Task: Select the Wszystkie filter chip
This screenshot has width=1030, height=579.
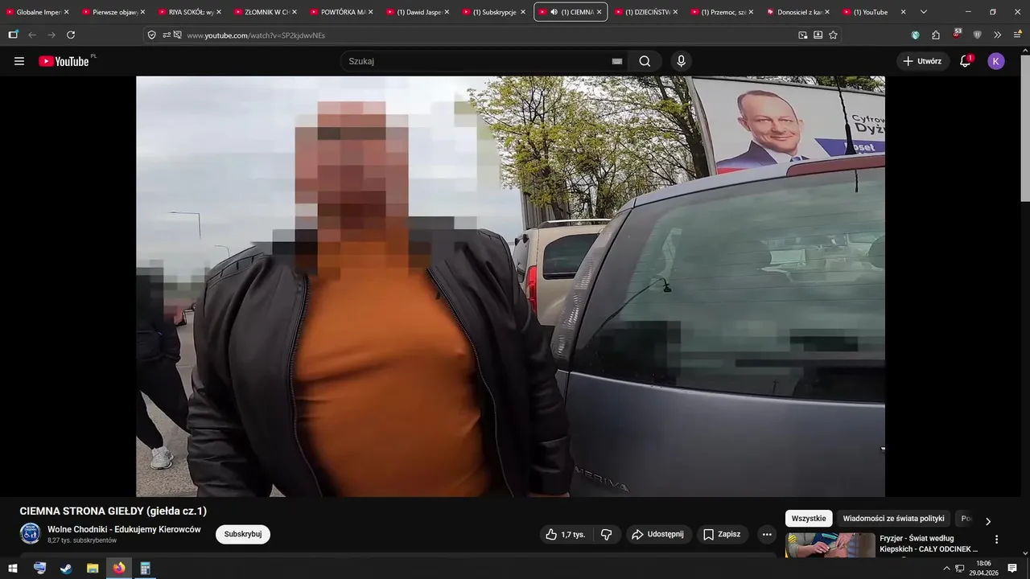Action: point(809,519)
